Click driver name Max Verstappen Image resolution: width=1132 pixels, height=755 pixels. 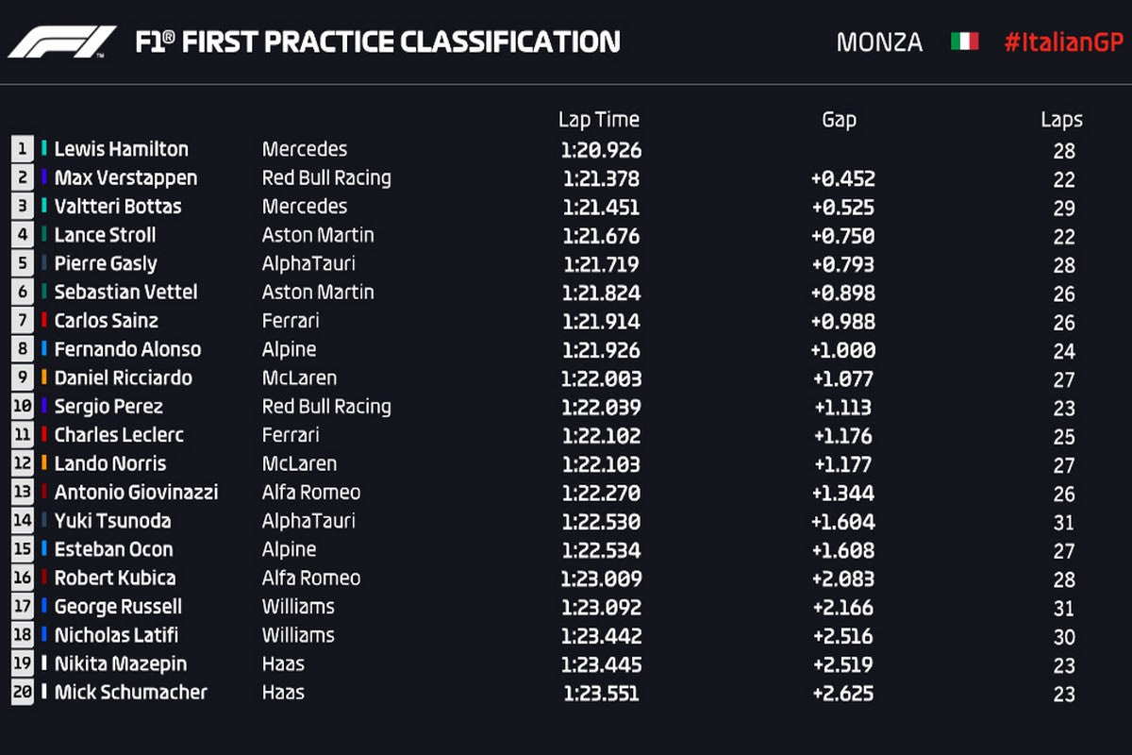[x=125, y=177]
